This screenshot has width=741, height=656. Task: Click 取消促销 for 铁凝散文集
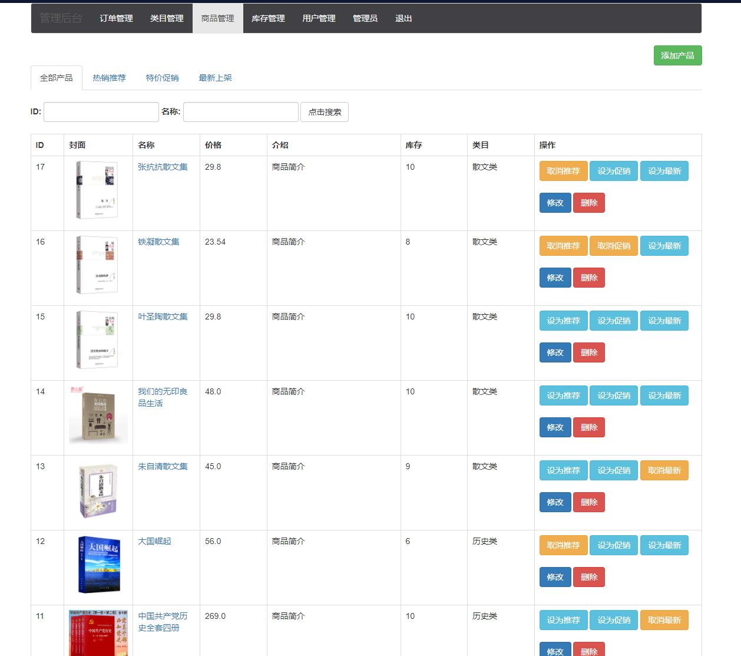click(613, 246)
